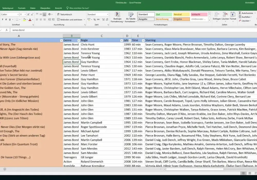The image size is (257, 180).
Task: Apply the Eingabe cell style
Action: 181,19
